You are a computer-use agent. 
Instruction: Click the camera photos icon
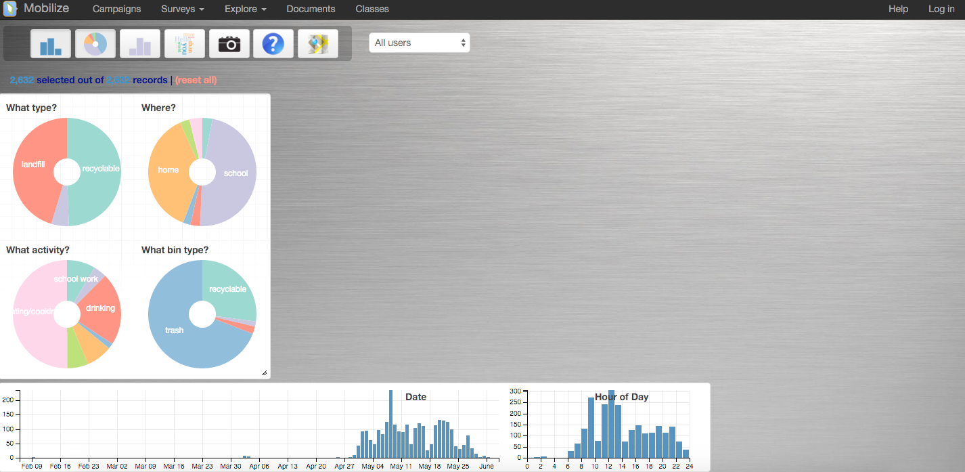[x=229, y=44]
